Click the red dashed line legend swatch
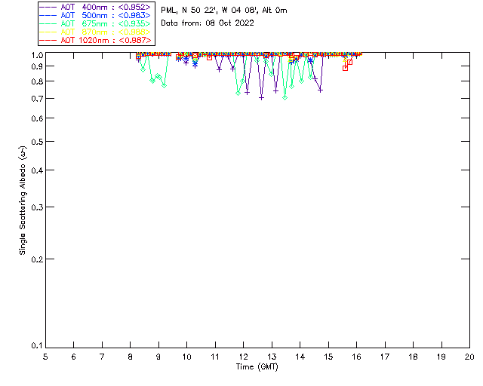This screenshot has width=483, height=386. click(x=48, y=40)
